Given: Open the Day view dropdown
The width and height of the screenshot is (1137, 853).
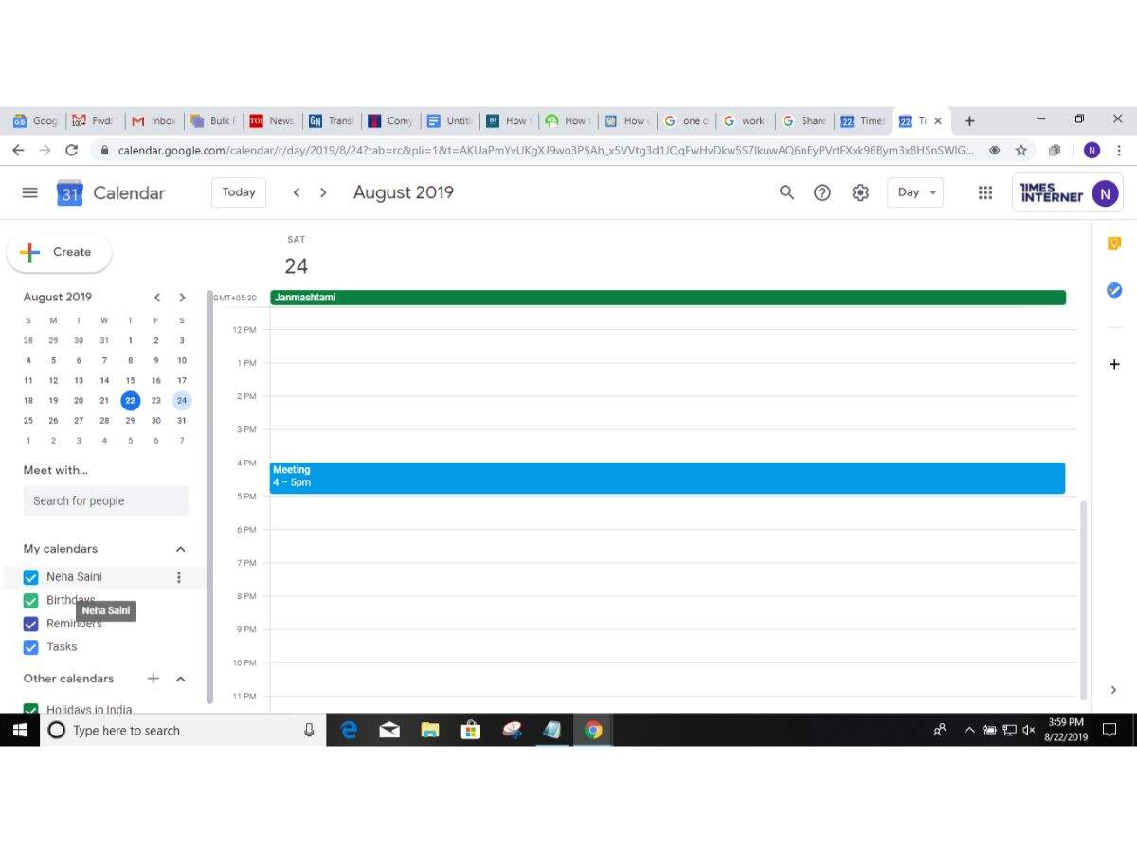Looking at the screenshot, I should (913, 192).
